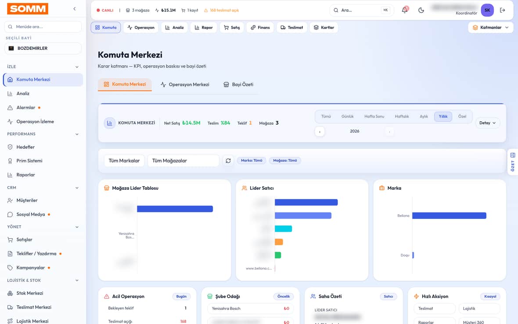The height and width of the screenshot is (324, 518).
Task: Go to previous year arrow
Action: [x=320, y=131]
